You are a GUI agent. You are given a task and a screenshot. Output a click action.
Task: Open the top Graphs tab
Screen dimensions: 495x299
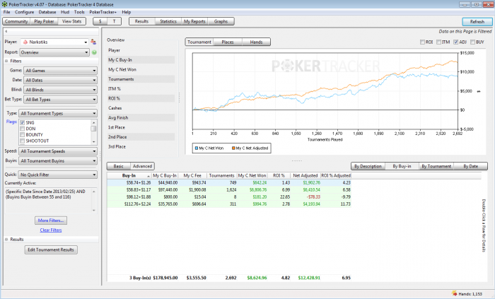[x=221, y=21]
